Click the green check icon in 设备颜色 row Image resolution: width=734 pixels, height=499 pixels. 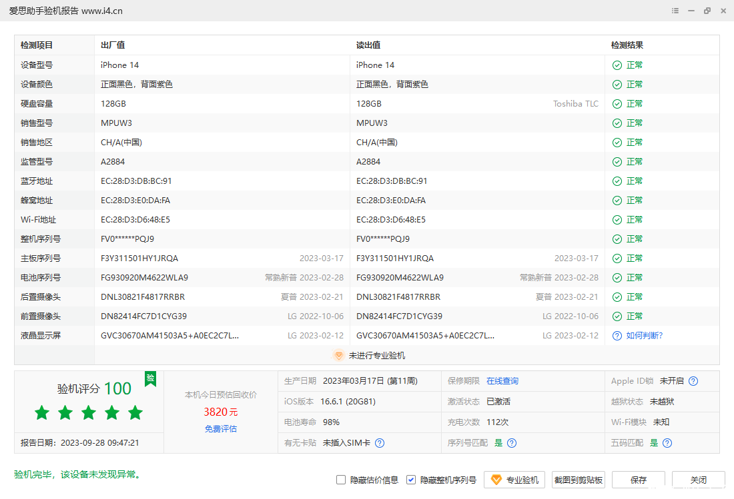pos(617,85)
